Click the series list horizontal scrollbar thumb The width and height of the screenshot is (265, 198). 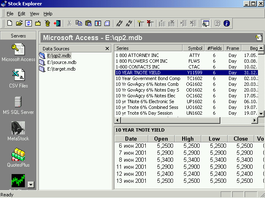tap(170, 120)
